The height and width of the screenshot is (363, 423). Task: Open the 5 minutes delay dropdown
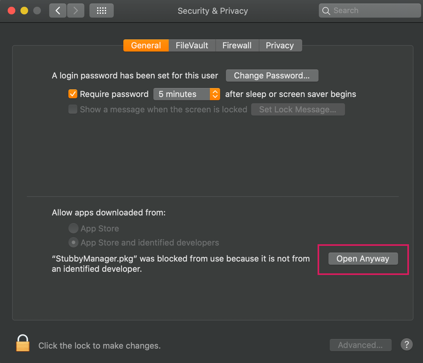(187, 94)
